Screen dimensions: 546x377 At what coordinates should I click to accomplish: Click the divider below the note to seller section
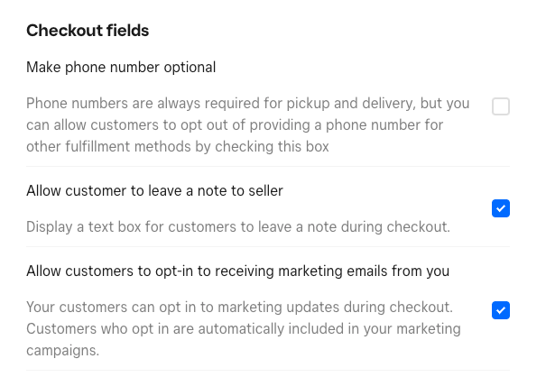click(x=268, y=247)
